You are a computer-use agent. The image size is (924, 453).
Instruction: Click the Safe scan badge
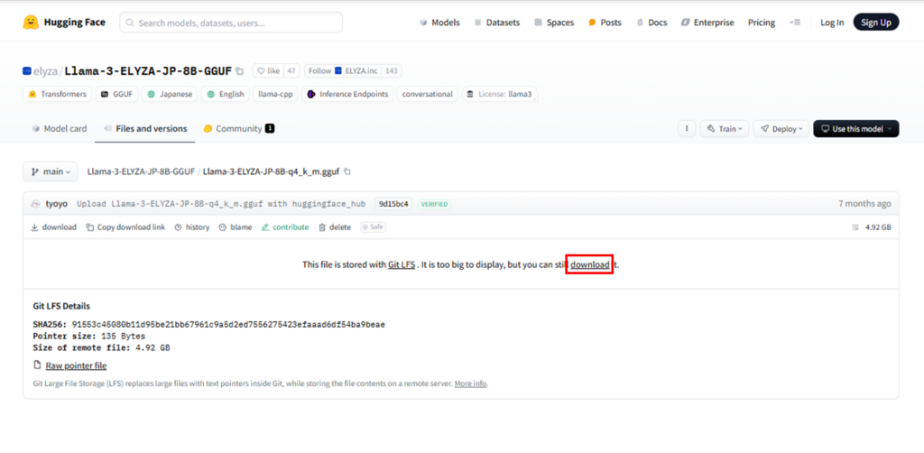point(374,227)
